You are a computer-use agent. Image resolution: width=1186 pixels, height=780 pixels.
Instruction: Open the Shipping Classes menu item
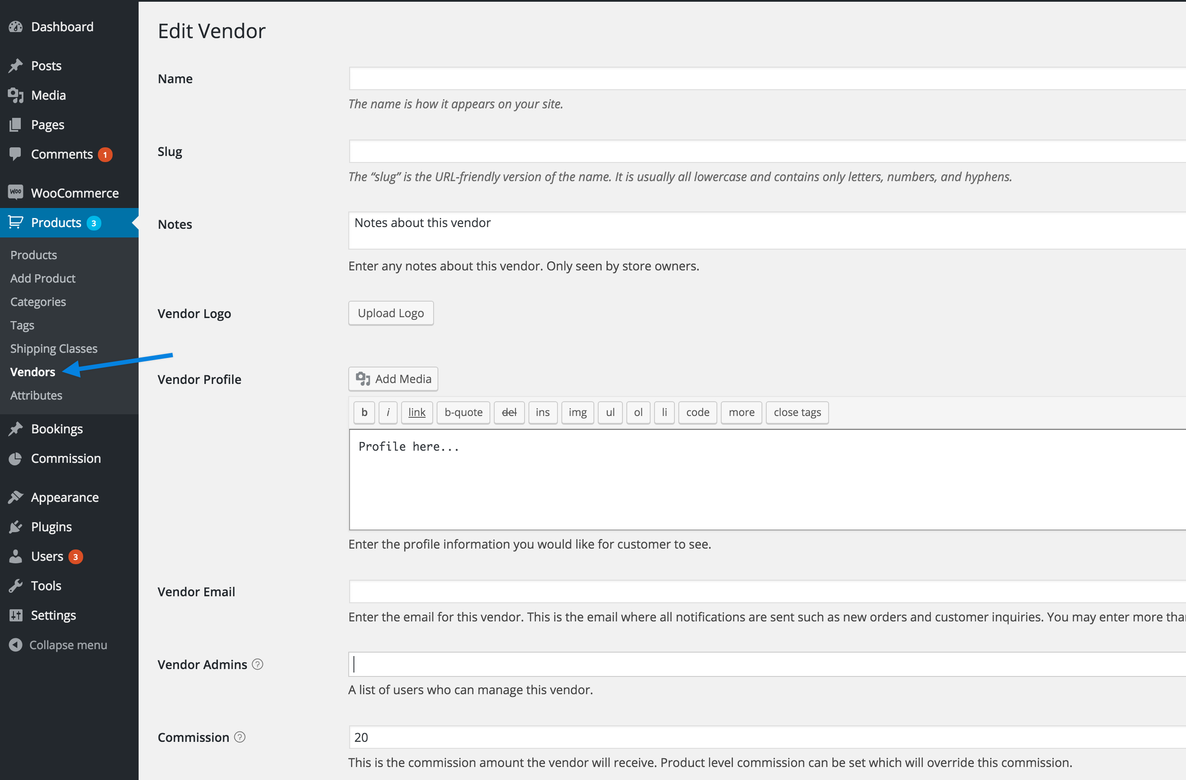53,348
